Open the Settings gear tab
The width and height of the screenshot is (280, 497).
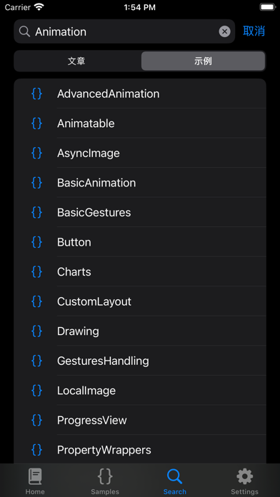pos(244,476)
